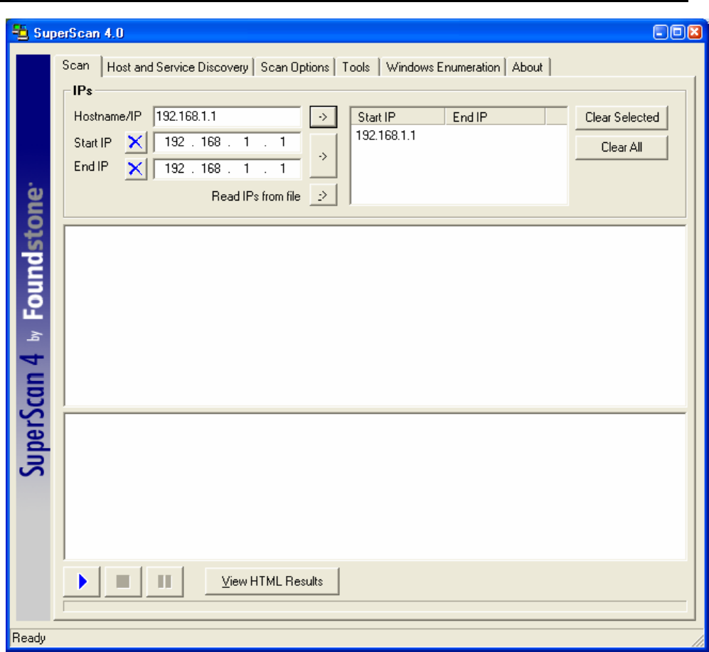The height and width of the screenshot is (652, 709).
Task: Clear the Start IP field with its X icon
Action: pos(135,142)
